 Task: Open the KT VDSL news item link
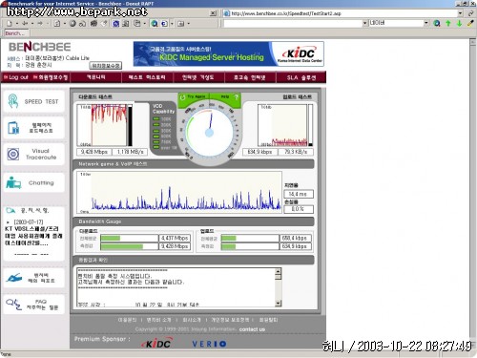tap(33, 236)
